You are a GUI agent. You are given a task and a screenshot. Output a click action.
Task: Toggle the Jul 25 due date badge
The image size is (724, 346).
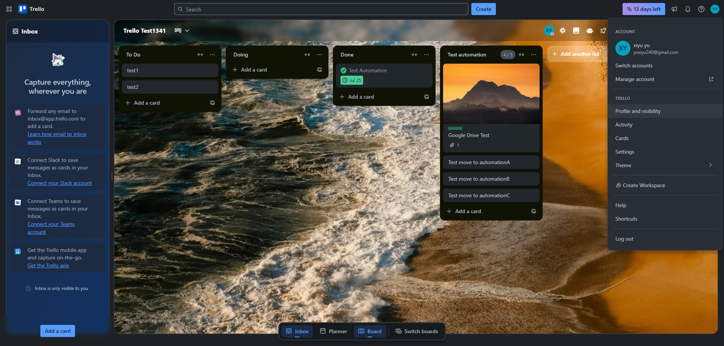[x=352, y=80]
